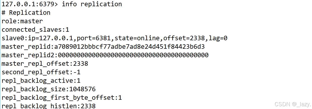Click the 'info replication' command text
Screen dimensions: 312x109
(92, 4)
